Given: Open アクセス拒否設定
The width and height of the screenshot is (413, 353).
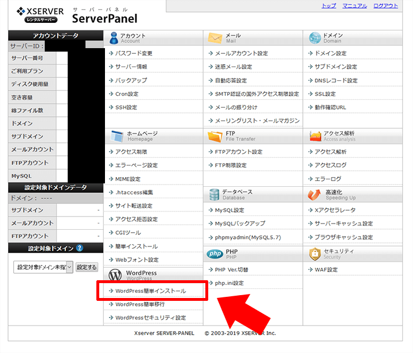Looking at the screenshot, I should click(x=137, y=219).
